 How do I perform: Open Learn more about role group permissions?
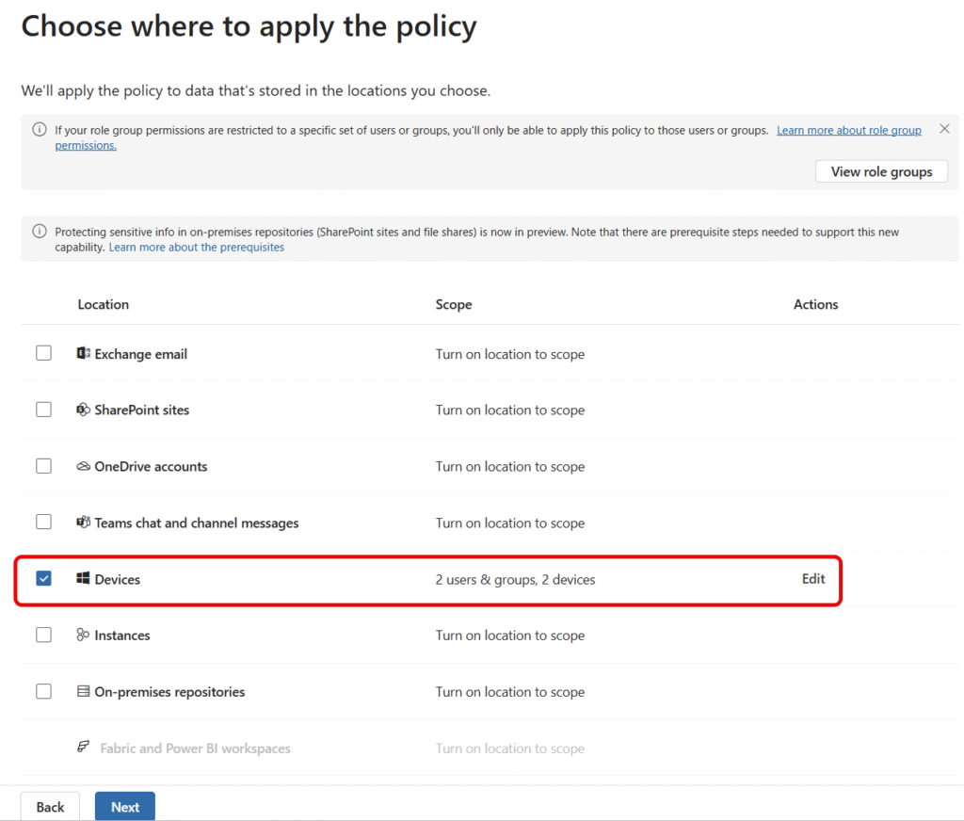(848, 130)
